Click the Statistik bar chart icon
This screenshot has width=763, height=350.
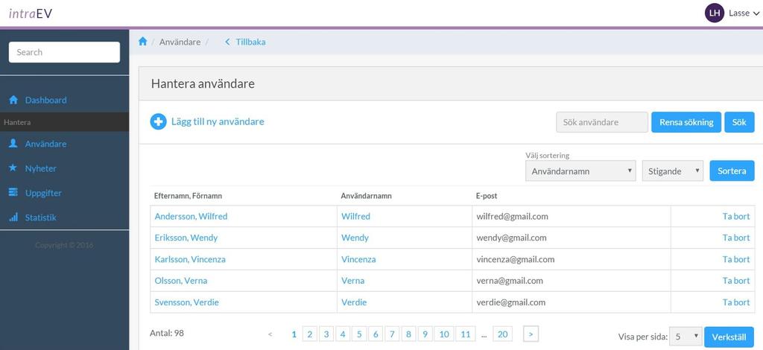click(x=13, y=217)
